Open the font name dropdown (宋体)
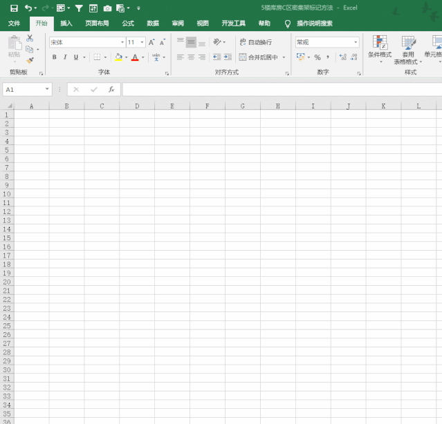Viewport: 442px width, 424px height. point(122,42)
